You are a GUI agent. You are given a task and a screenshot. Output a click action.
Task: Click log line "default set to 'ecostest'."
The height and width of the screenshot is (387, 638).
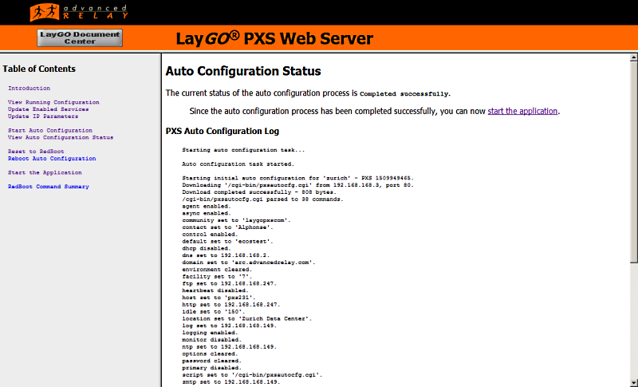227,241
